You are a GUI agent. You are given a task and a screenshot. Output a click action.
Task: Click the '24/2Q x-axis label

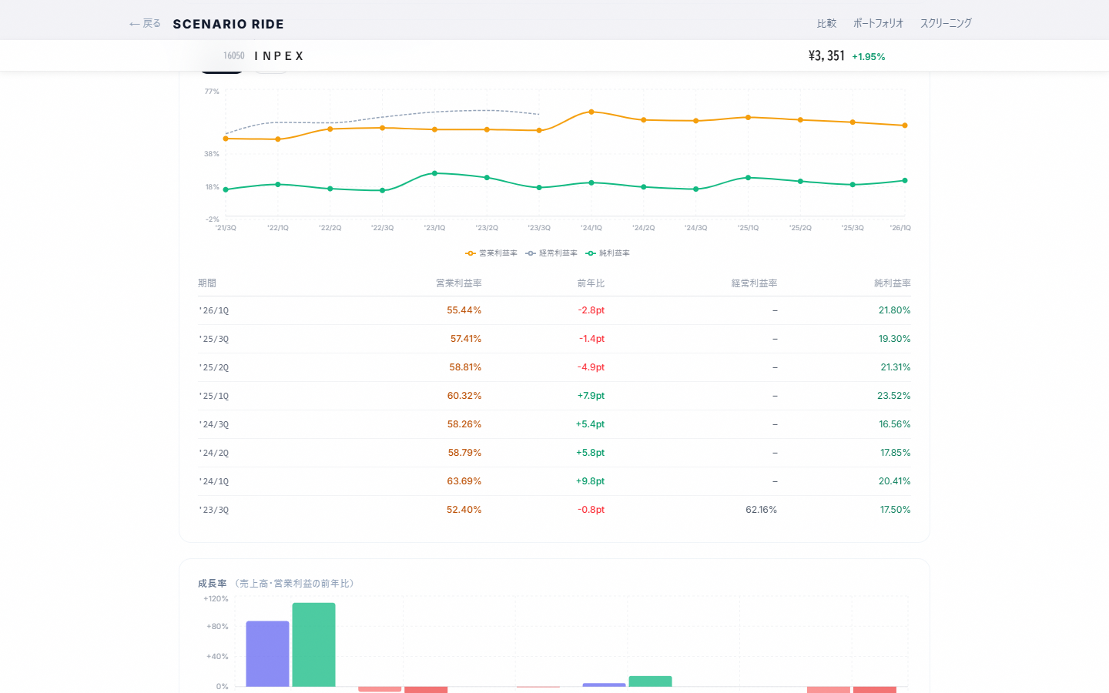click(644, 228)
